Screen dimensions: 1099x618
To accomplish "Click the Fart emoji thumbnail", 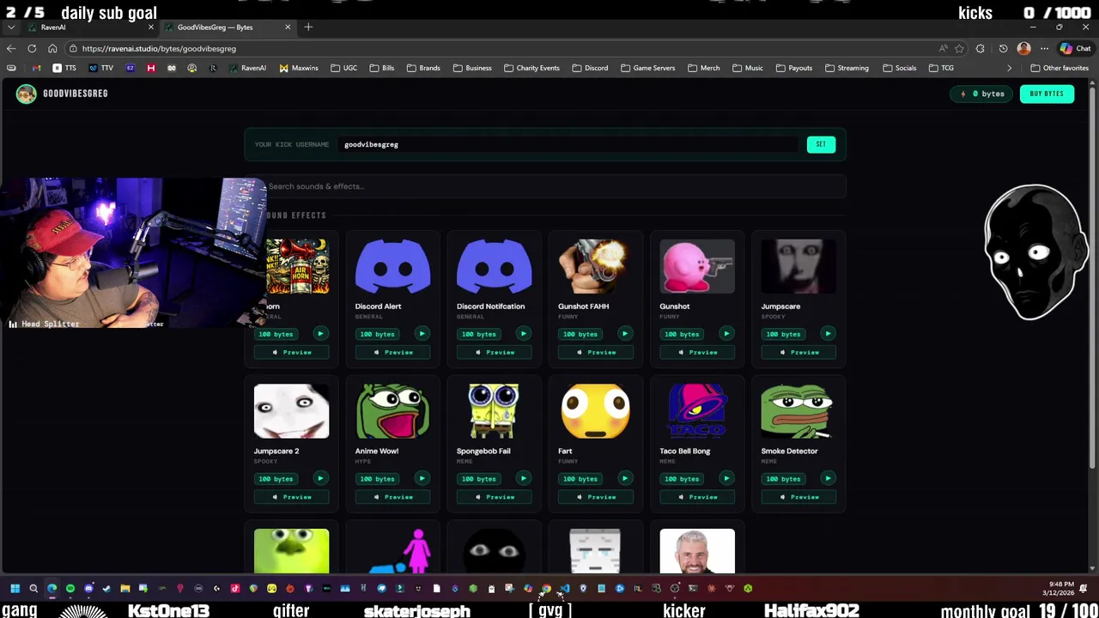I will coord(595,411).
